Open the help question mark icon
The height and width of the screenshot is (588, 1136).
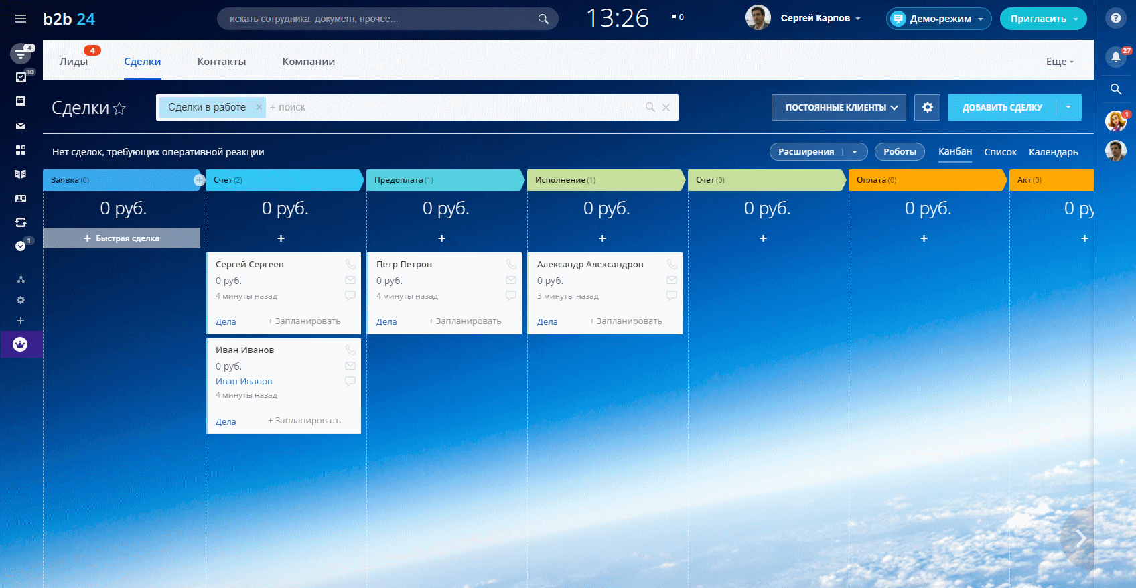pyautogui.click(x=1115, y=19)
